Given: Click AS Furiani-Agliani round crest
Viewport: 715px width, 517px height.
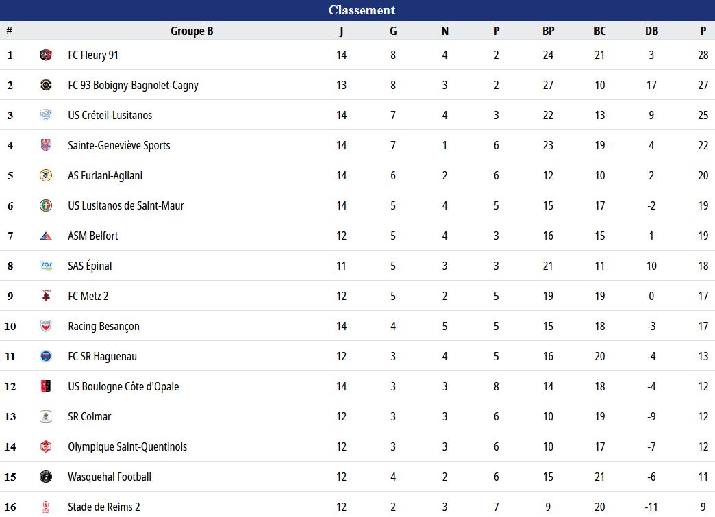Looking at the screenshot, I should coord(46,175).
